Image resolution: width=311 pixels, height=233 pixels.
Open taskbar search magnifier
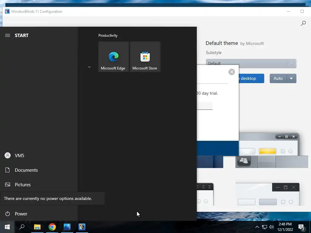[x=22, y=227]
